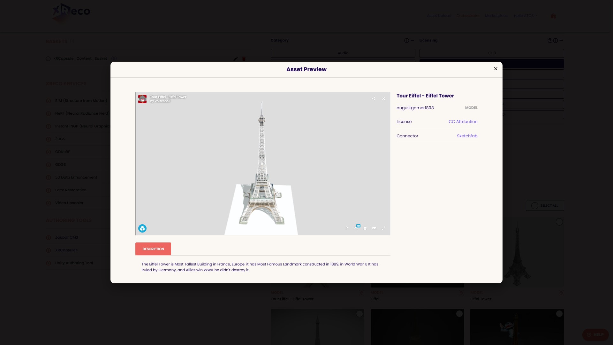
Task: Toggle the SELECT ALL checkbox
Action: tap(535, 206)
